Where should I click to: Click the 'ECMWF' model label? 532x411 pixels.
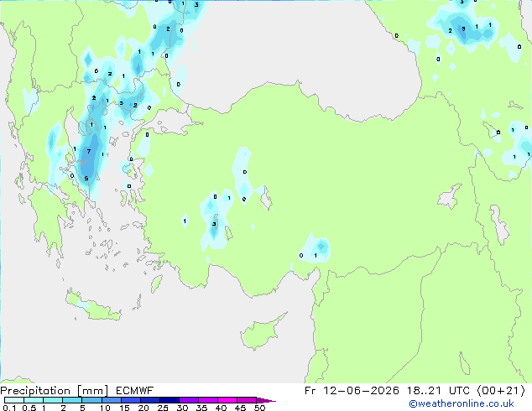134,391
